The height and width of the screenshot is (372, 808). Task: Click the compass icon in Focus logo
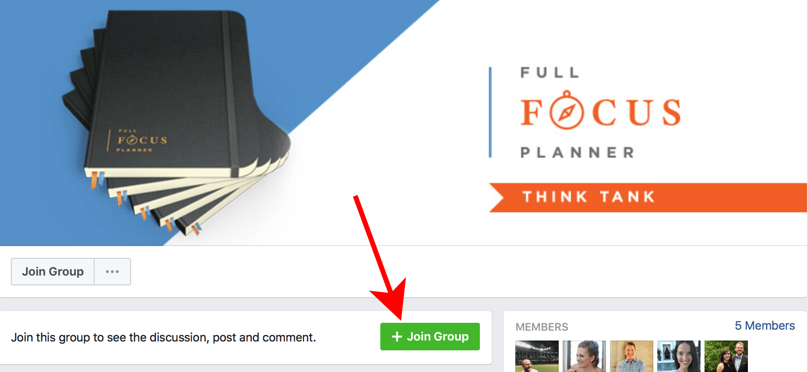567,111
